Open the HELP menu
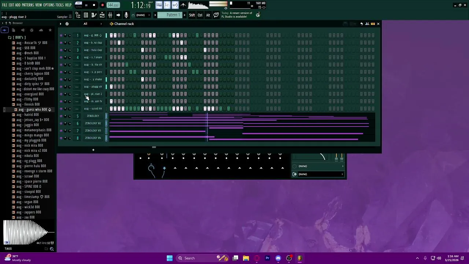Image resolution: width=469 pixels, height=264 pixels. (69, 5)
